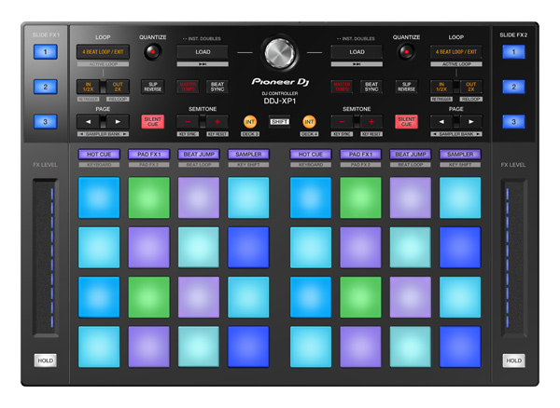Toggle BEAT SYNC on the left deck
The width and height of the screenshot is (560, 408).
[x=217, y=87]
